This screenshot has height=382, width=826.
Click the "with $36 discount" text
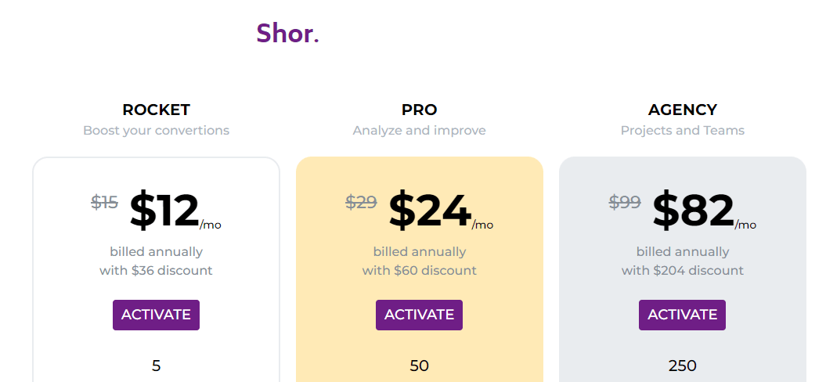[x=156, y=271]
